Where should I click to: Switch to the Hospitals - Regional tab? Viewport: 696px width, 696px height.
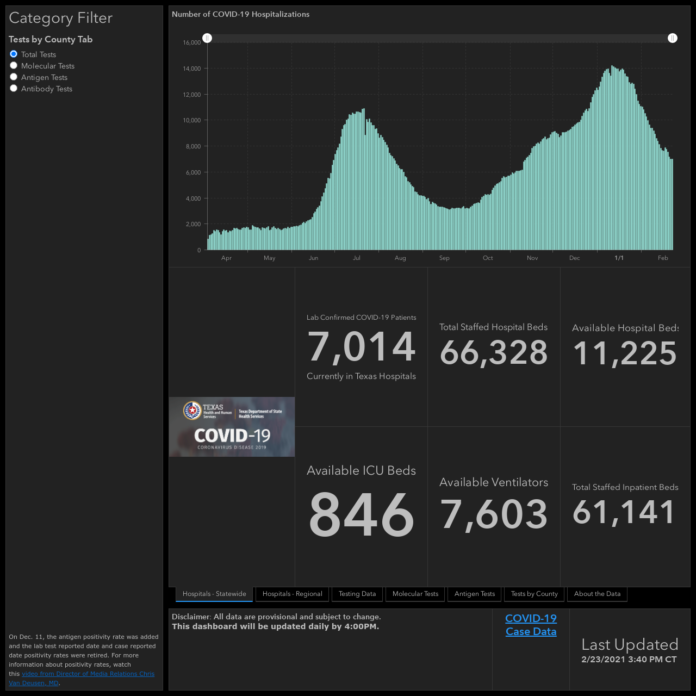click(x=293, y=594)
